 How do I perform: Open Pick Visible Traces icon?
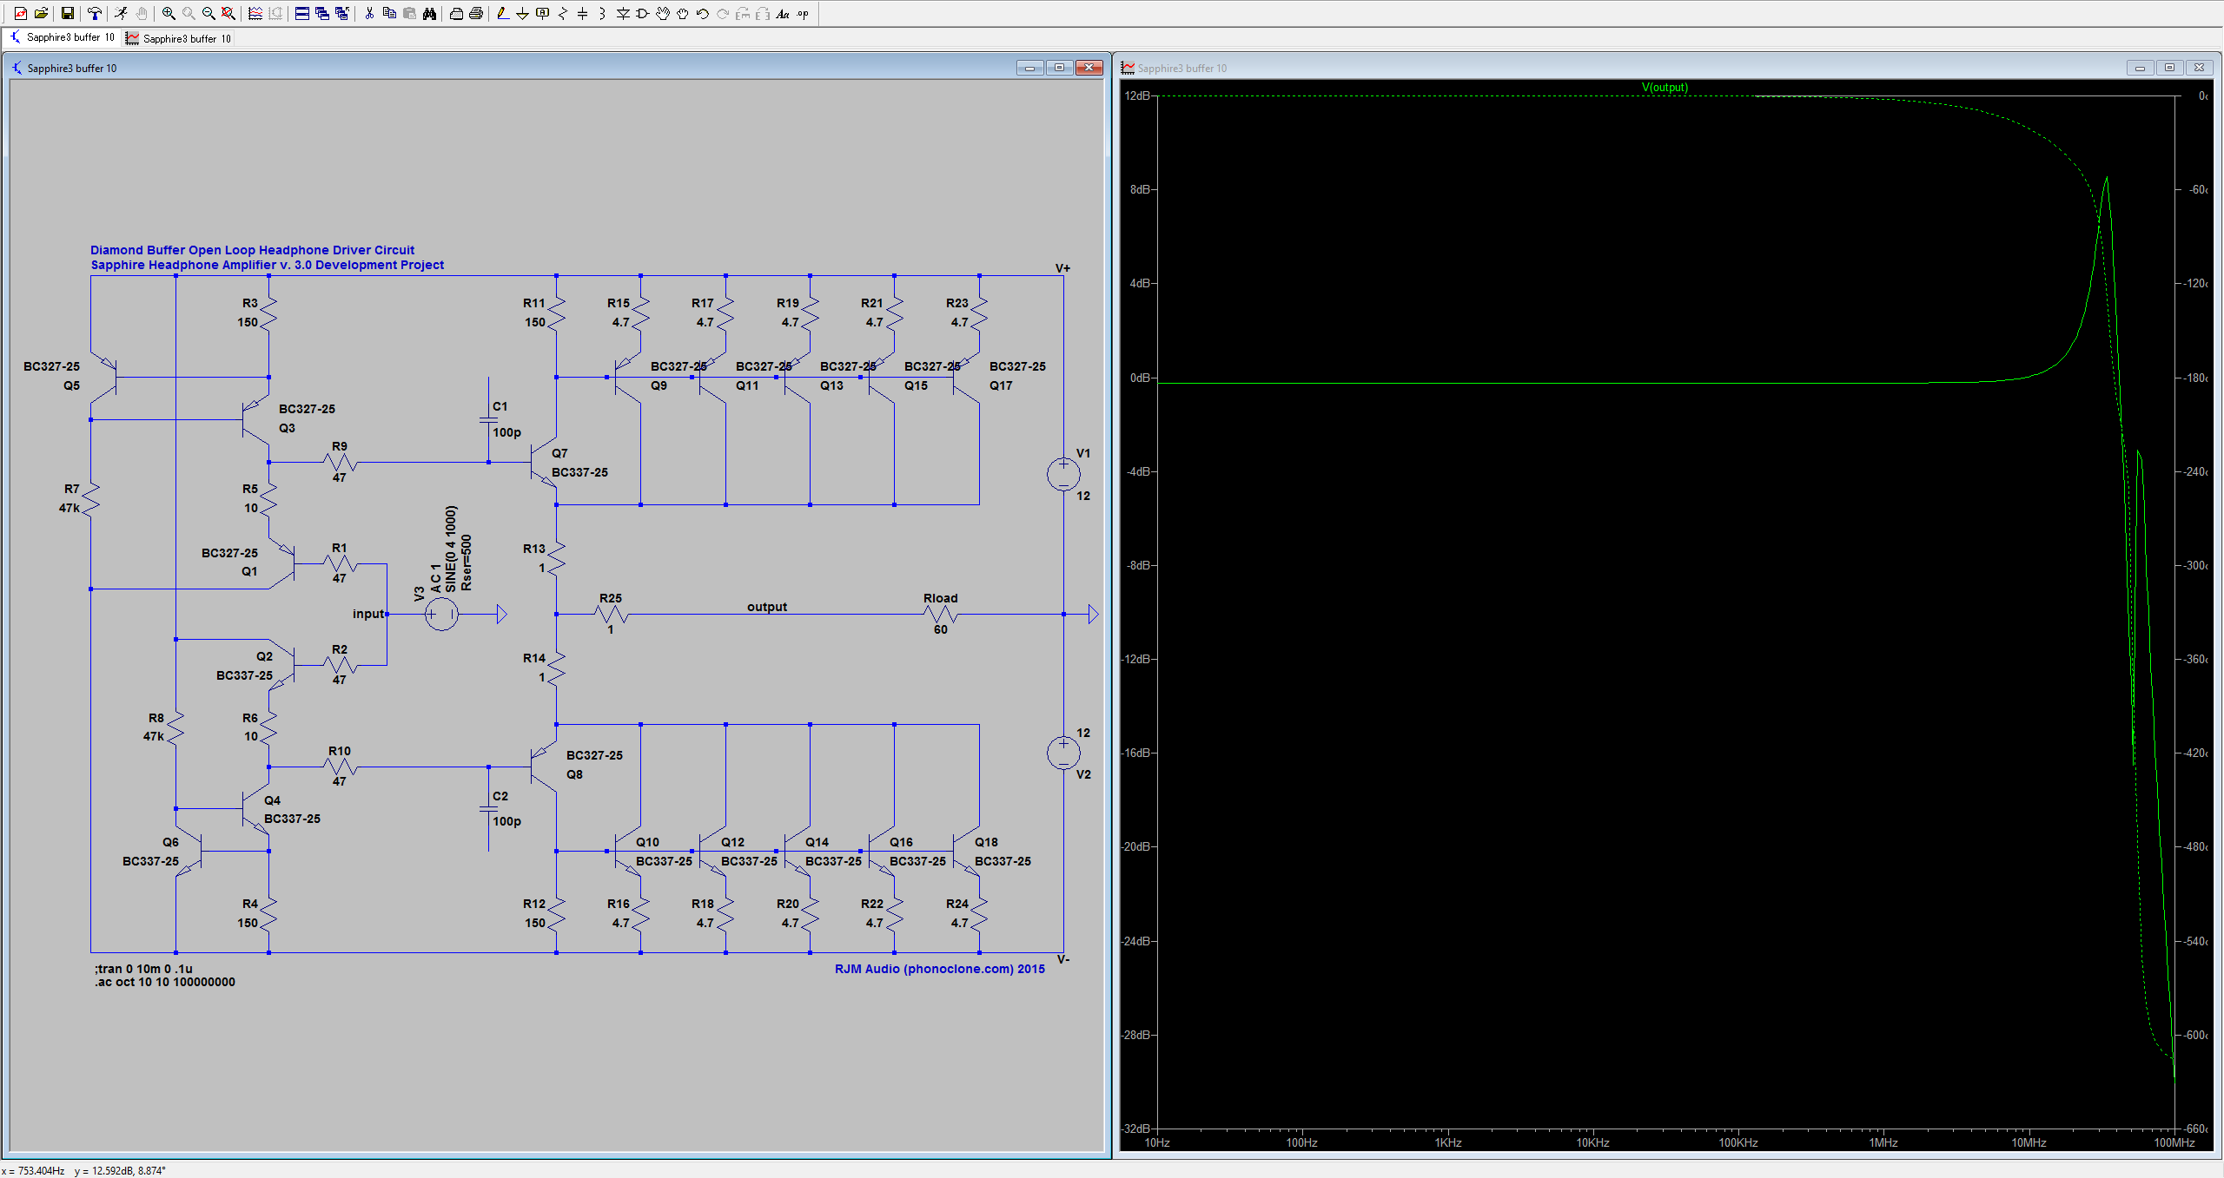pyautogui.click(x=255, y=13)
